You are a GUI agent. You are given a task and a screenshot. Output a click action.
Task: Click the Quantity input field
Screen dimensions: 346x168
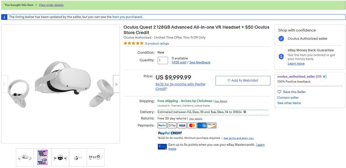pos(163,60)
